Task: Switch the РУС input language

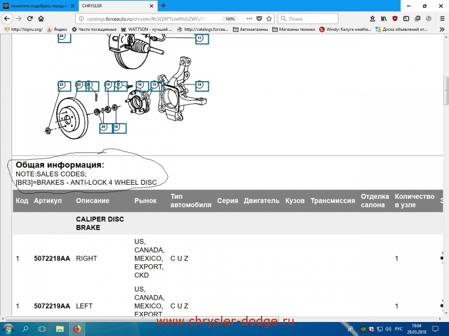Action: click(x=398, y=329)
